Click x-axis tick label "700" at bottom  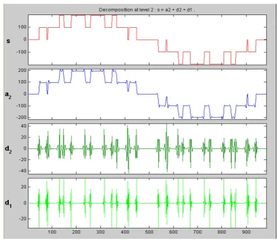pyautogui.click(x=197, y=232)
